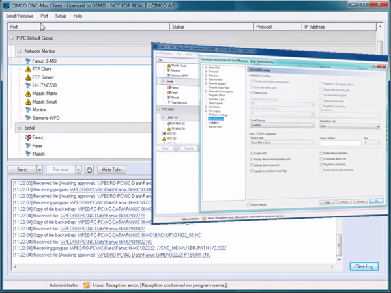Click the Hide Tabs button
The height and width of the screenshot is (293, 391).
[111, 170]
